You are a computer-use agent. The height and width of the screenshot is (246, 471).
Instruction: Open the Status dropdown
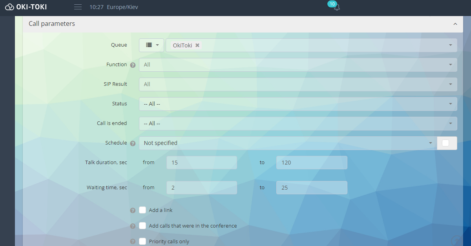pos(298,104)
